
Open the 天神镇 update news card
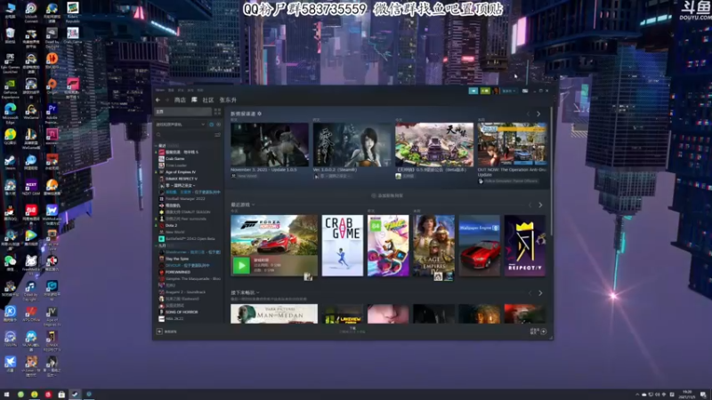pyautogui.click(x=434, y=145)
